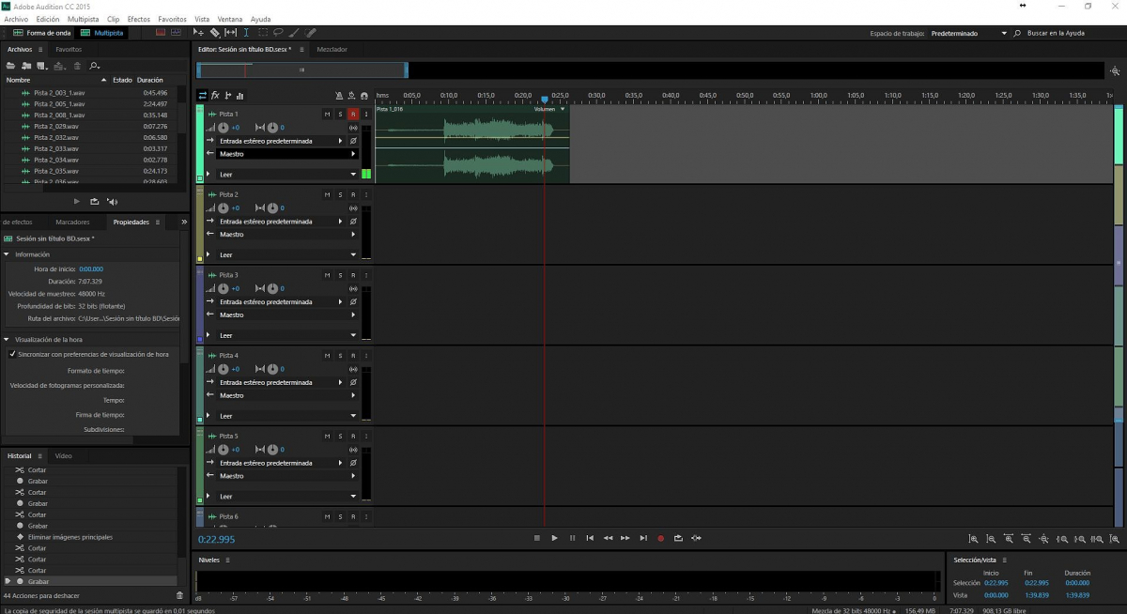
Task: Open the Efectos menu
Action: point(138,19)
